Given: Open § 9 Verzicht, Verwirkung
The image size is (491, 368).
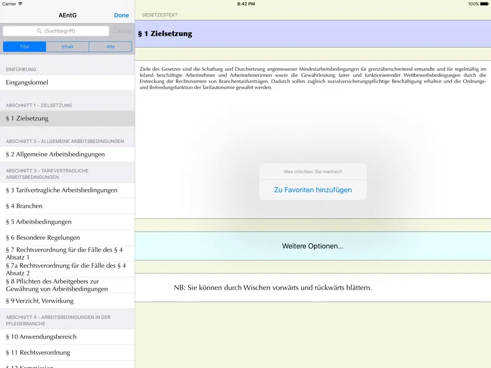Looking at the screenshot, I should tap(67, 301).
